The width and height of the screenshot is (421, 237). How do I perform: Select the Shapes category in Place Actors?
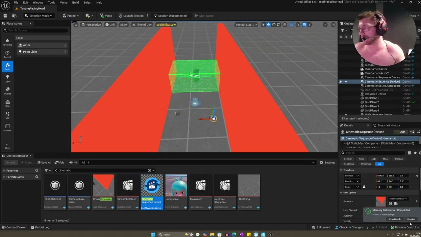(x=7, y=91)
